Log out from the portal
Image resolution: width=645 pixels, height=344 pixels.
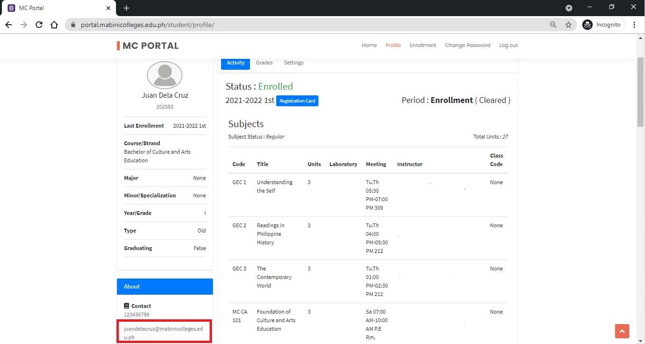click(508, 46)
